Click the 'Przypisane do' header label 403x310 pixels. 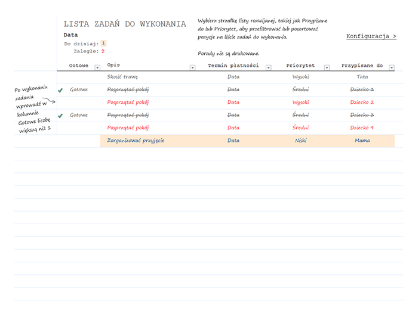(x=362, y=66)
